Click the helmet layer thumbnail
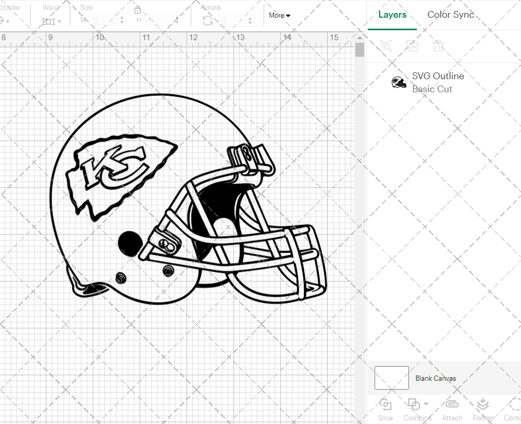The width and height of the screenshot is (521, 424). [399, 82]
